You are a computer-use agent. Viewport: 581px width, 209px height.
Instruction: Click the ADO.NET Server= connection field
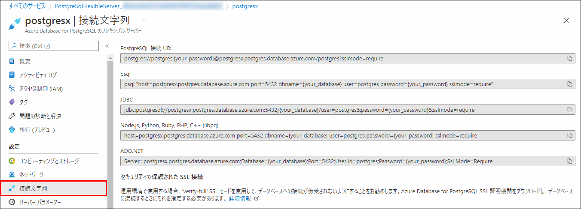pyautogui.click(x=348, y=161)
